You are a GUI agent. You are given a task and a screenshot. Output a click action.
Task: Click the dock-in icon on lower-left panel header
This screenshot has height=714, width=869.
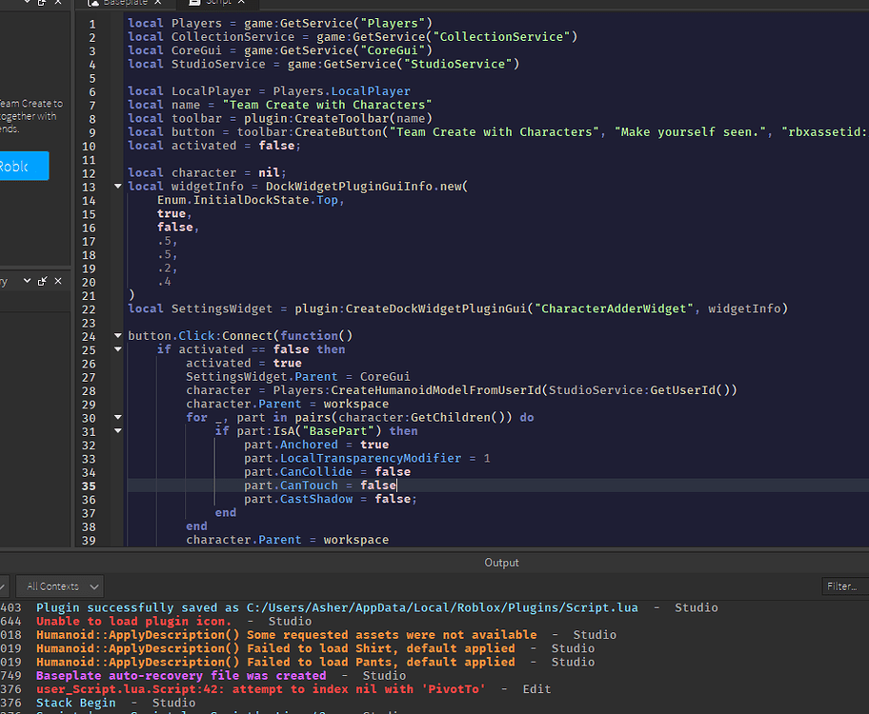42,281
